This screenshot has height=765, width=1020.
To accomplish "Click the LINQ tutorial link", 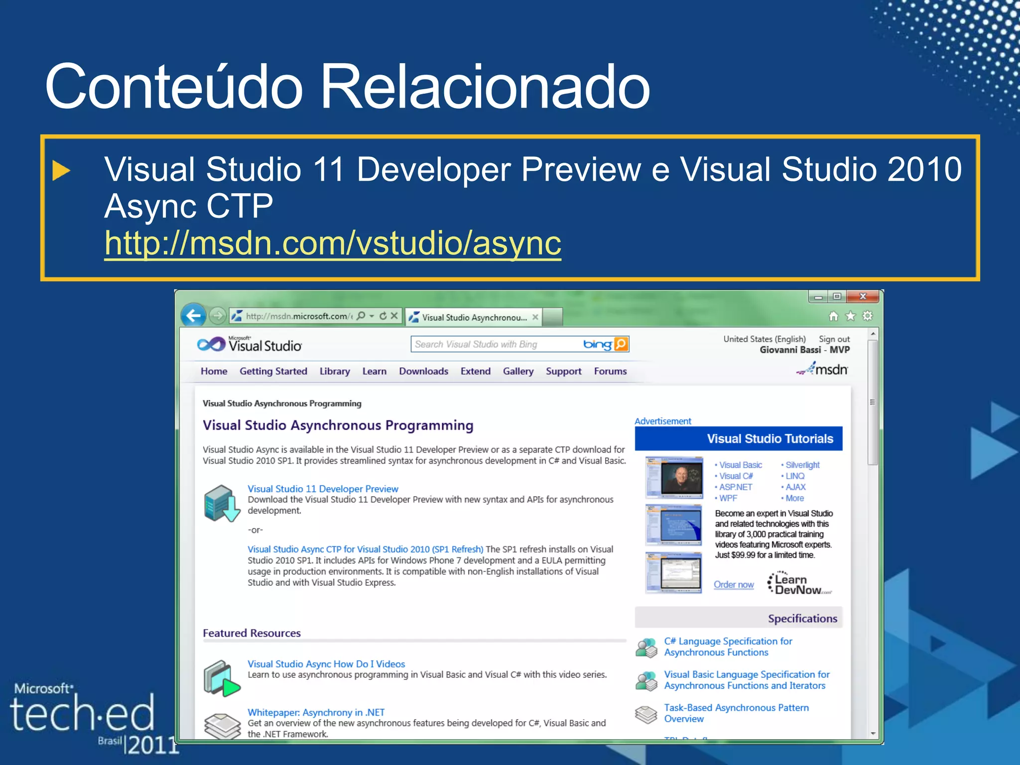I will (x=795, y=476).
